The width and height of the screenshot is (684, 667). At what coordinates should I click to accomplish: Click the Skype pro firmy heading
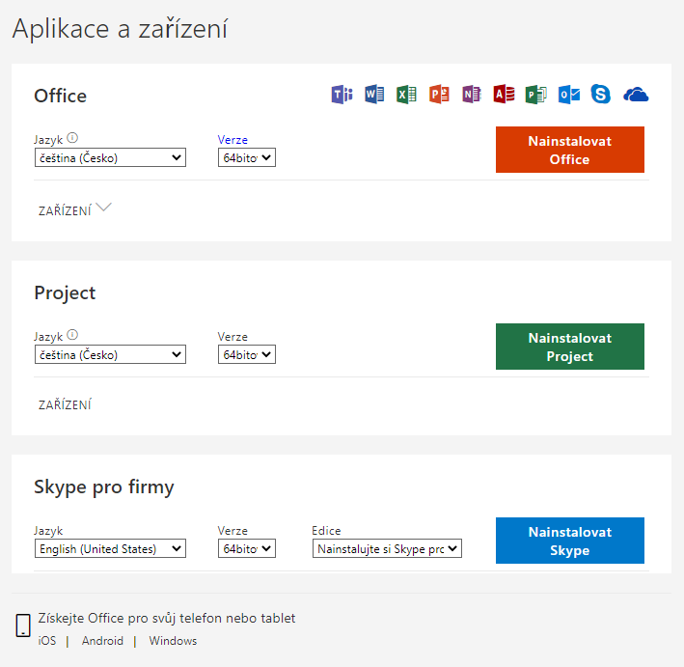[x=104, y=487]
